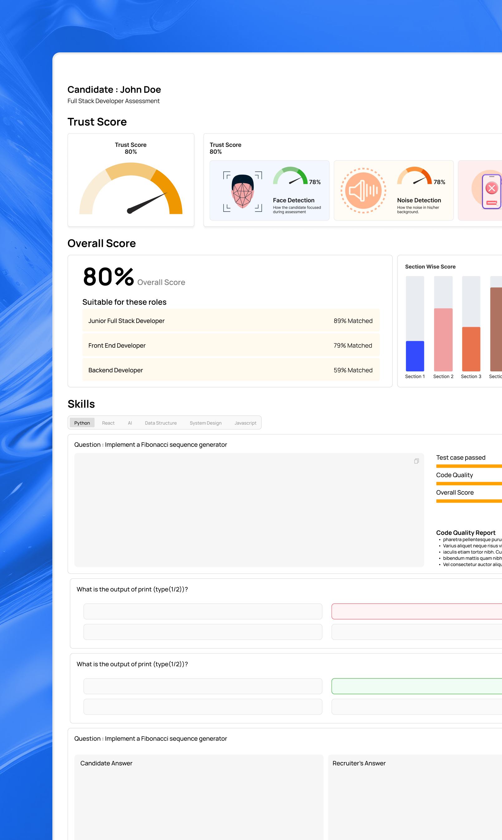The width and height of the screenshot is (502, 840).
Task: Open the AI skills tab
Action: click(x=130, y=423)
